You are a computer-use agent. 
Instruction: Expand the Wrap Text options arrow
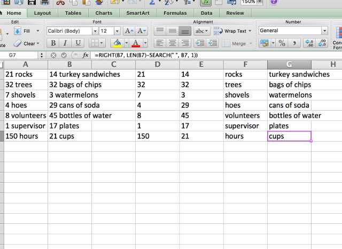(250, 31)
